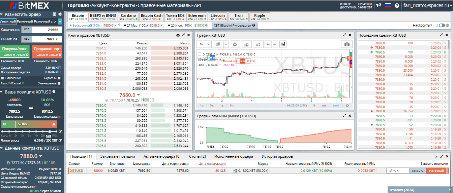Viewport: 453px width, 193px height.
Task: Click the Количество input field
Action: click(47, 30)
